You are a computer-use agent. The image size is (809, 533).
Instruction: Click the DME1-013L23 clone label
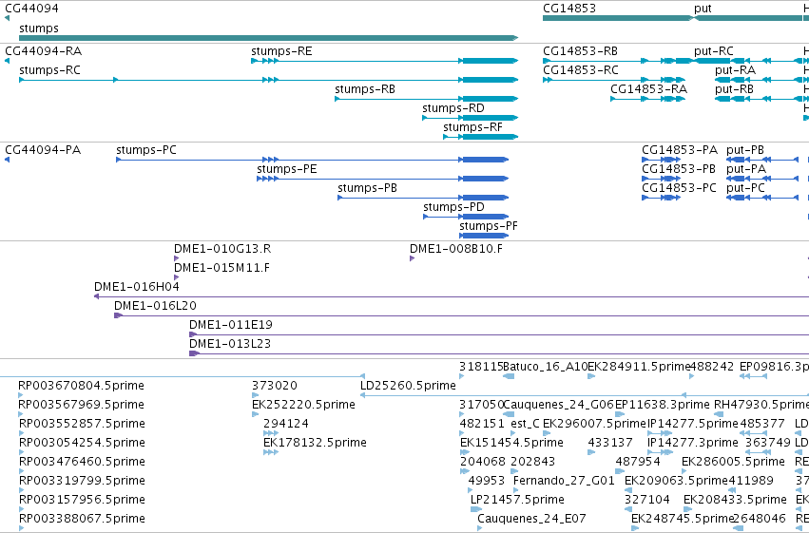point(230,344)
